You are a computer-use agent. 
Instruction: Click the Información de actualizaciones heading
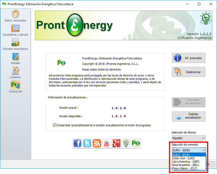[x=68, y=97]
